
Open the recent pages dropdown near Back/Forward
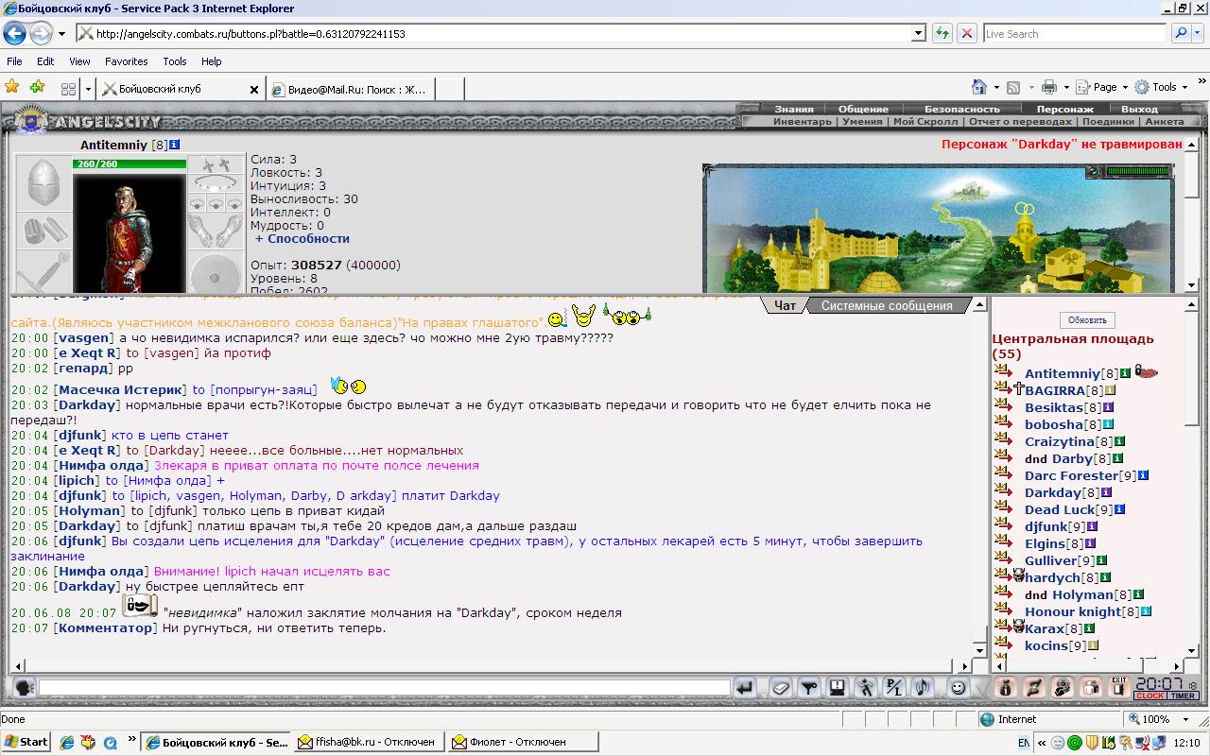[x=62, y=33]
